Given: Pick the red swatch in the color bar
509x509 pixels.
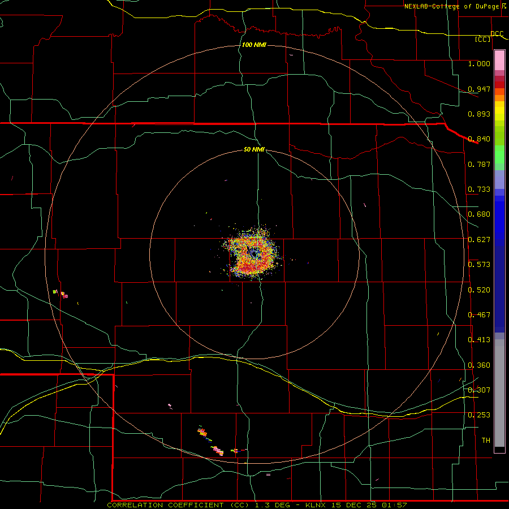Looking at the screenshot, I should click(x=499, y=85).
